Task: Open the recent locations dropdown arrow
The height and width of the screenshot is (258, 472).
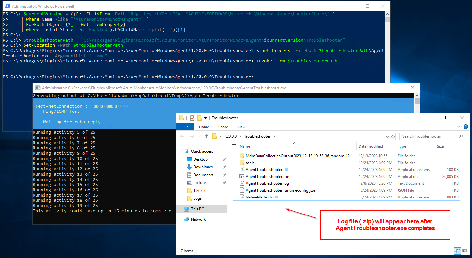Action: [199, 136]
